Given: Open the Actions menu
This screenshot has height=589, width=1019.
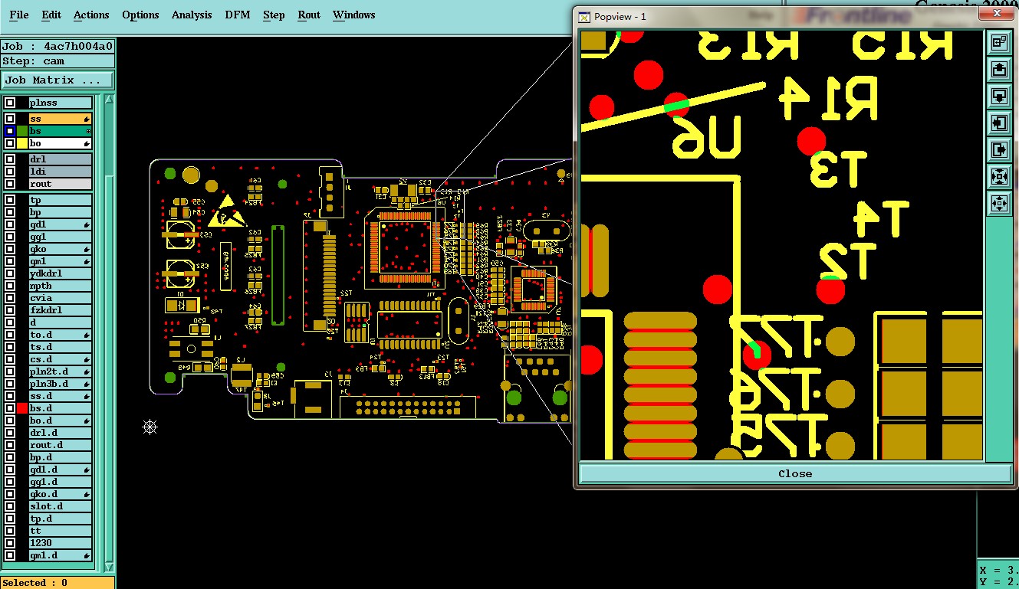Looking at the screenshot, I should [91, 15].
